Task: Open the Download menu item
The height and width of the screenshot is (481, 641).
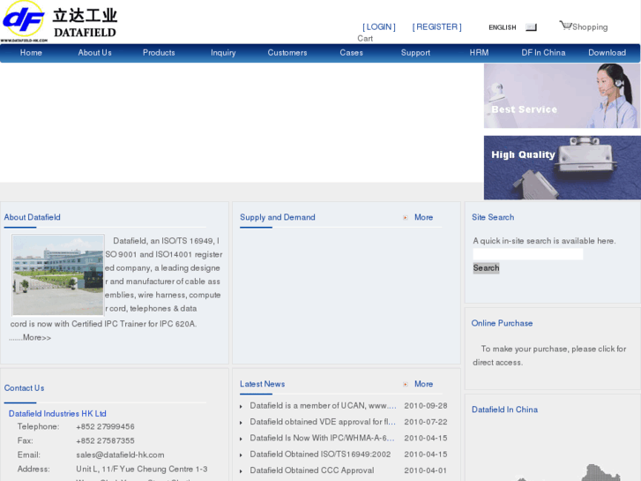Action: coord(607,53)
